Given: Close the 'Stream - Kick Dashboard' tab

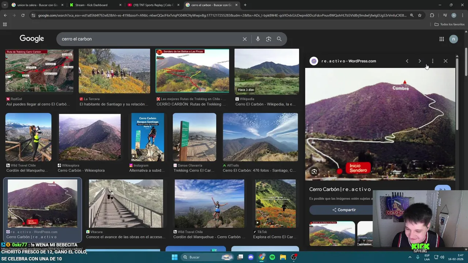Looking at the screenshot, I should click(120, 5).
